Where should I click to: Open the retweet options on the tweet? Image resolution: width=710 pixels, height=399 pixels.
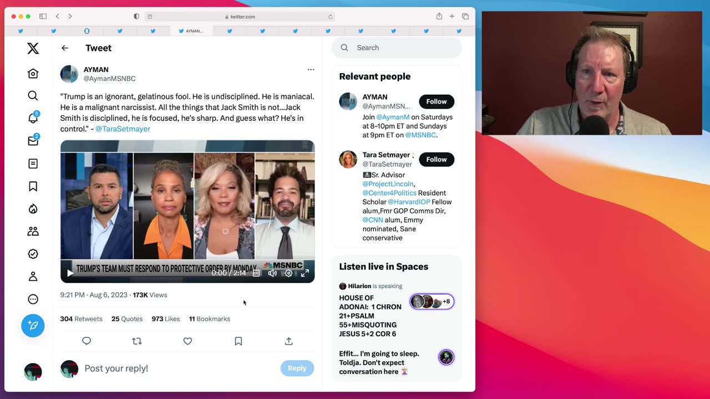click(137, 341)
